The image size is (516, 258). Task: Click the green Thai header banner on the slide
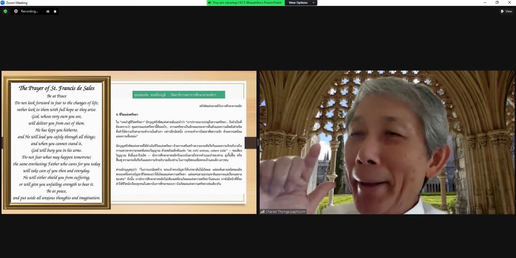point(179,95)
